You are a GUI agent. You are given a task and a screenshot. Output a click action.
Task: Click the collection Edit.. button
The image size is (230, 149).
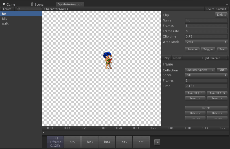click(x=222, y=70)
